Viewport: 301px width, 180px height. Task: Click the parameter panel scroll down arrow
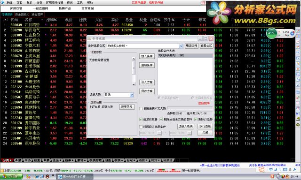click(134, 84)
